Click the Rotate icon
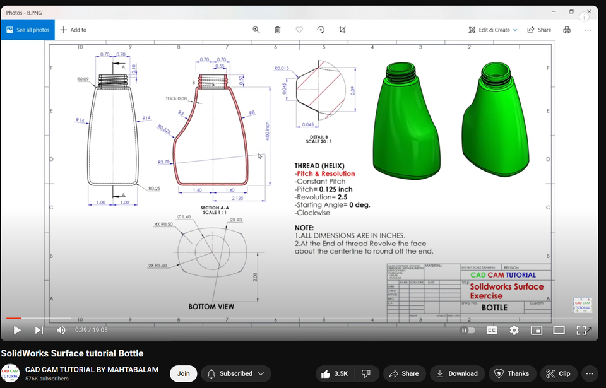Screen dimensions: 606x388 point(321,29)
